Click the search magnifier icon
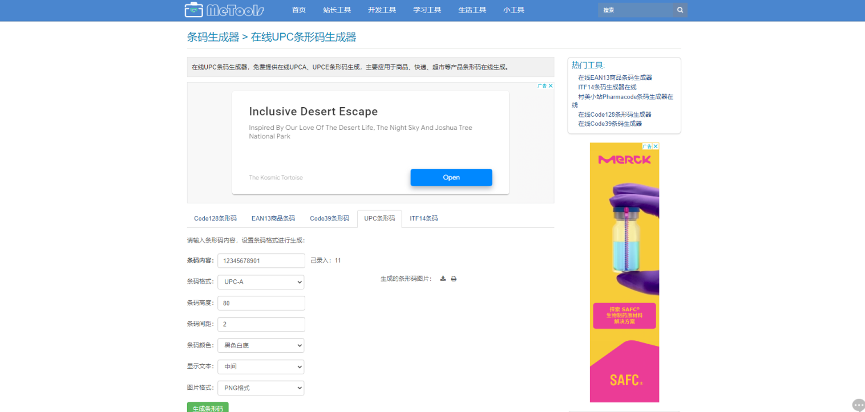The width and height of the screenshot is (865, 412). (680, 10)
